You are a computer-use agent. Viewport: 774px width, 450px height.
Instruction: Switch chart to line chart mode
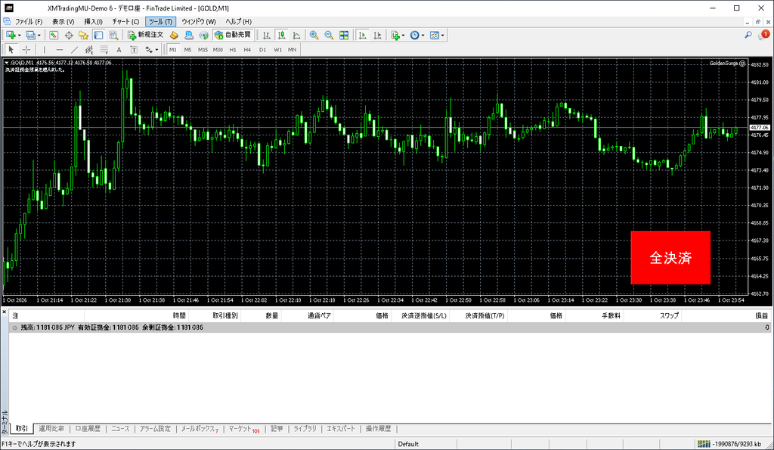[x=296, y=35]
